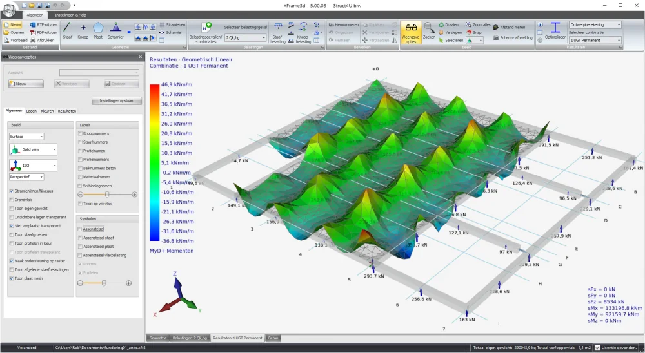This screenshot has width=645, height=353.
Task: Open Stramienen grid lines tool
Action: (x=172, y=24)
